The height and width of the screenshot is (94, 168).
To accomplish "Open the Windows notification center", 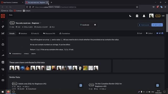I will (x=164, y=92).
